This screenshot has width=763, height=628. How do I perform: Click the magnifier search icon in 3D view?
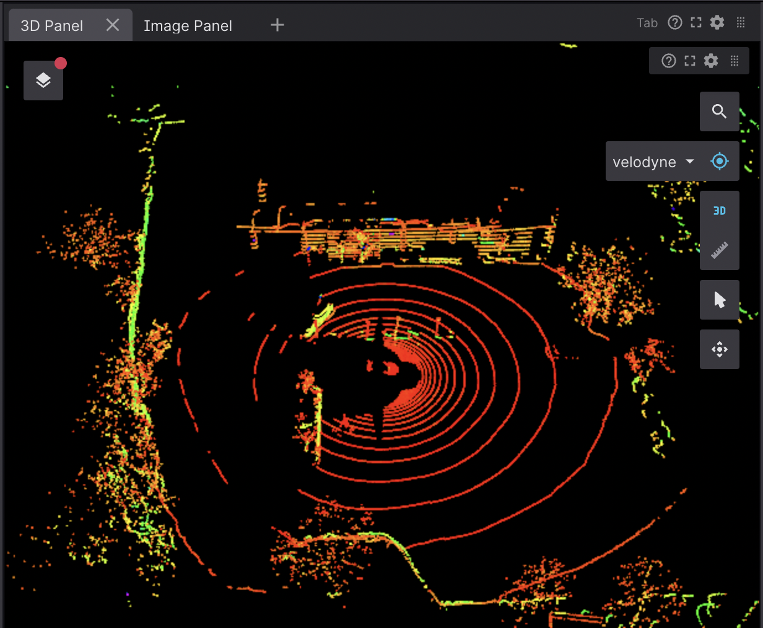(719, 111)
